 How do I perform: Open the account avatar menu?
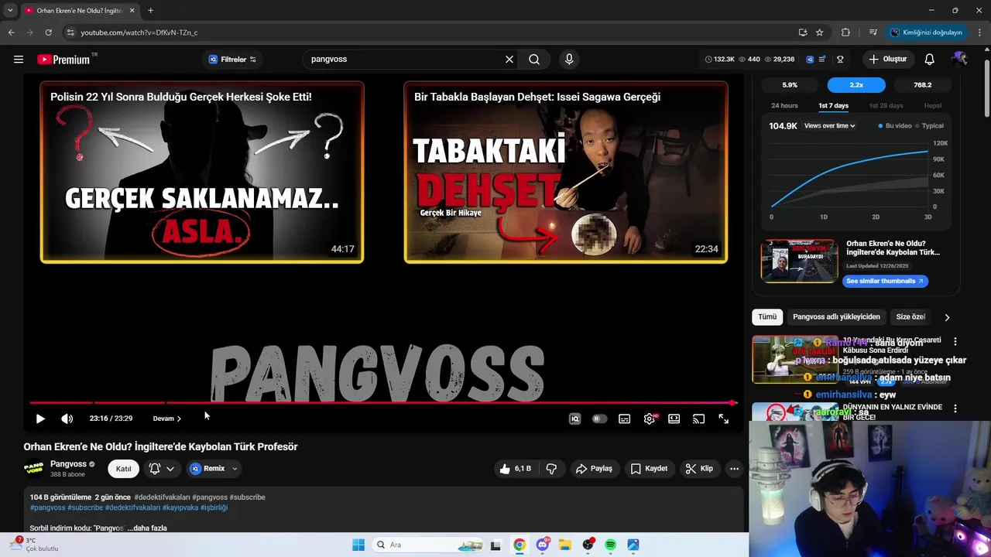tap(960, 60)
